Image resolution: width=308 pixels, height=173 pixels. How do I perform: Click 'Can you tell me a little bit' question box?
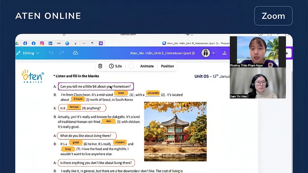[x=96, y=86]
